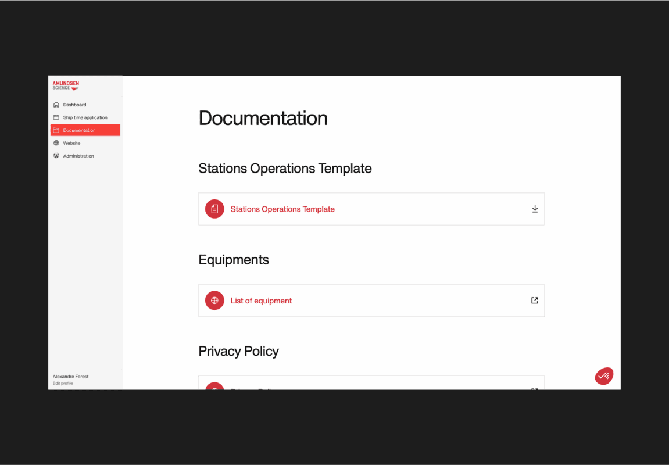Click the Edit profile link
The width and height of the screenshot is (669, 465).
(63, 384)
